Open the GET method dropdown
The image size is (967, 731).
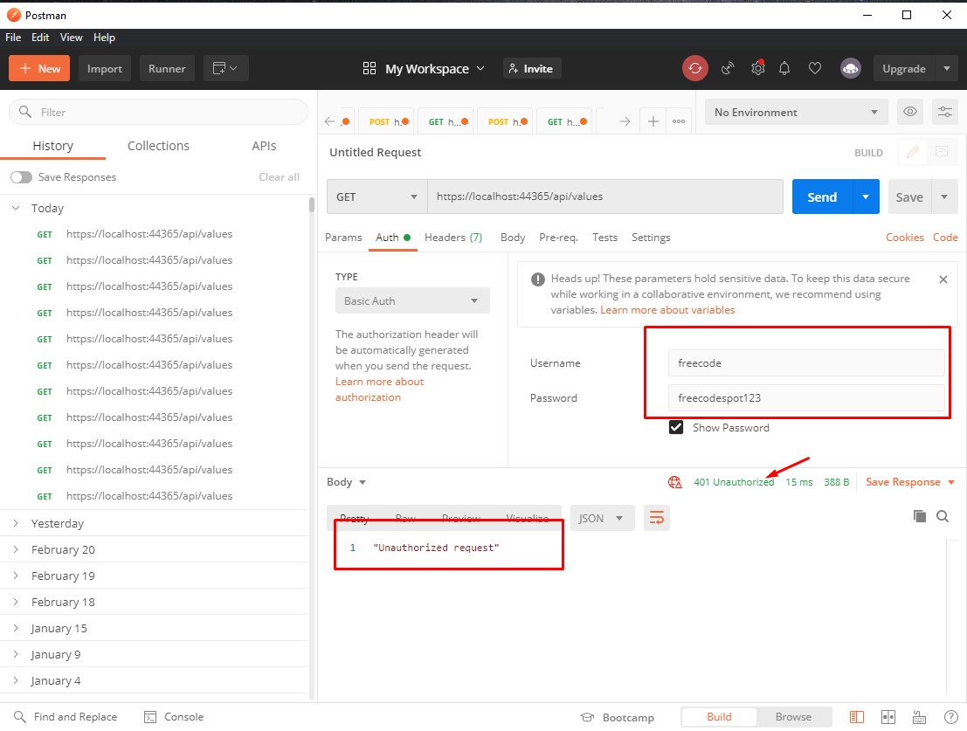(376, 197)
